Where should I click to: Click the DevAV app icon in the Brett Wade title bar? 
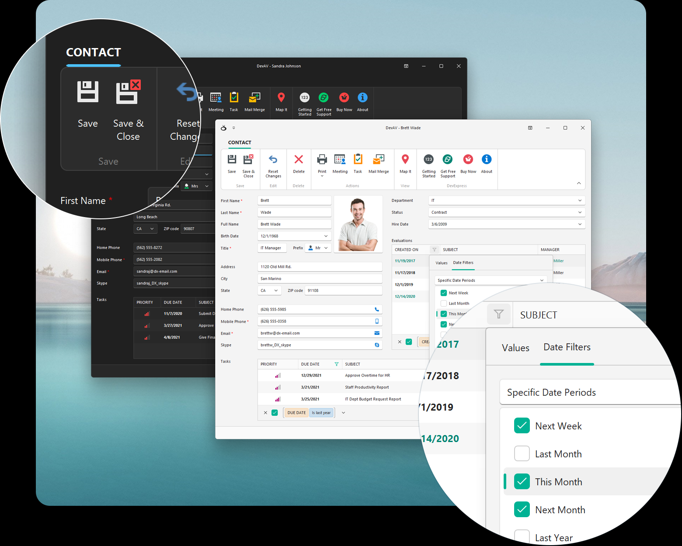[x=223, y=128]
